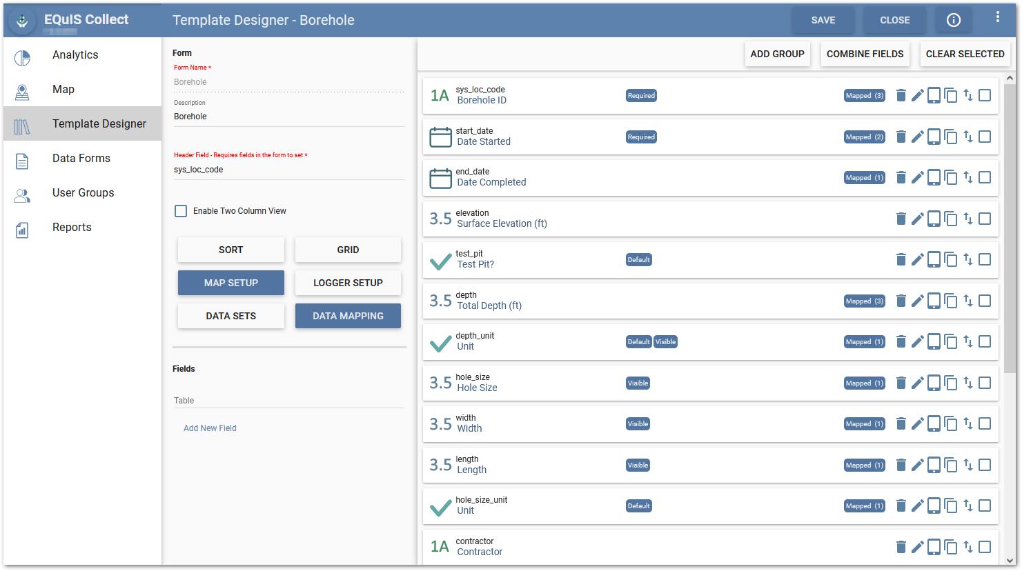Enable Two Column View checkbox

[x=181, y=211]
